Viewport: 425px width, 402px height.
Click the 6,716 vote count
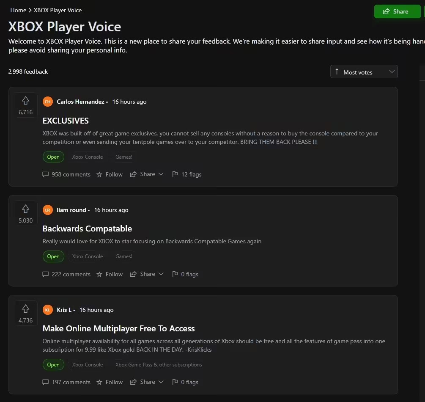(x=25, y=112)
